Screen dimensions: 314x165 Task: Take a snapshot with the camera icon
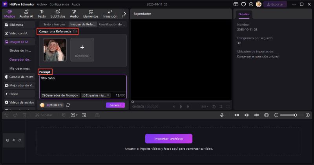coord(214,106)
